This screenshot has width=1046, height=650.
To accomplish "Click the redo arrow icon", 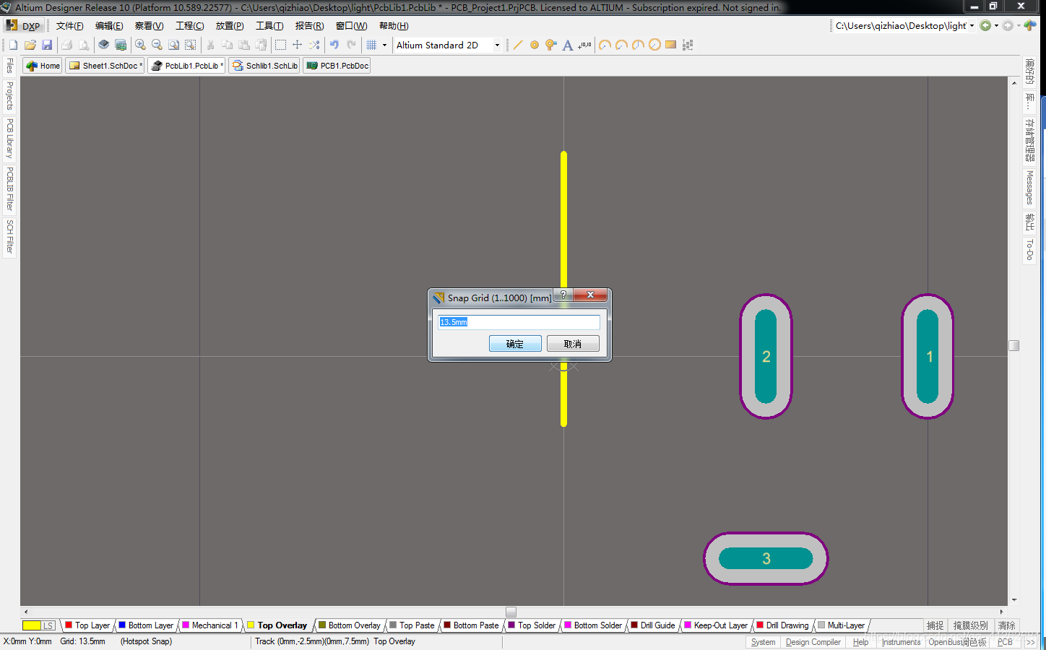I will pyautogui.click(x=352, y=45).
